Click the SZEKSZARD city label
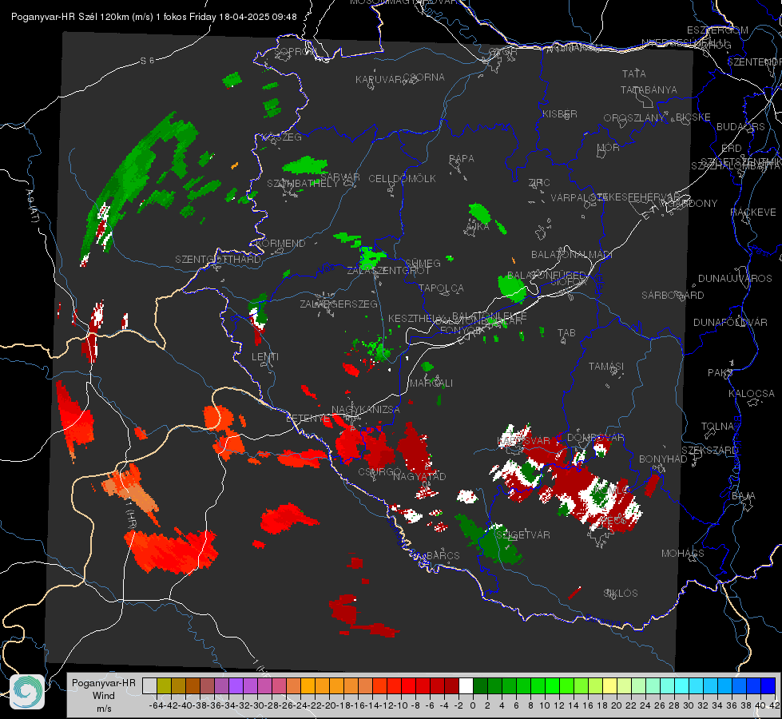This screenshot has width=782, height=719. click(709, 451)
